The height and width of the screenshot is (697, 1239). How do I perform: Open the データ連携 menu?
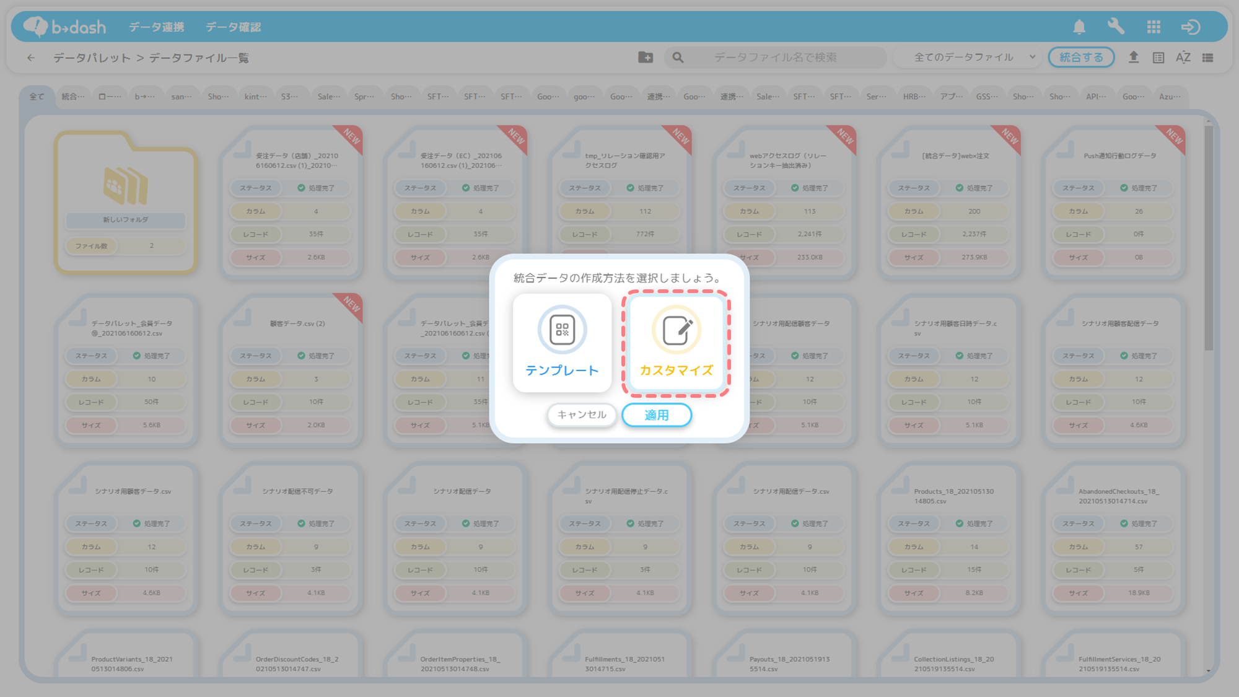point(156,27)
